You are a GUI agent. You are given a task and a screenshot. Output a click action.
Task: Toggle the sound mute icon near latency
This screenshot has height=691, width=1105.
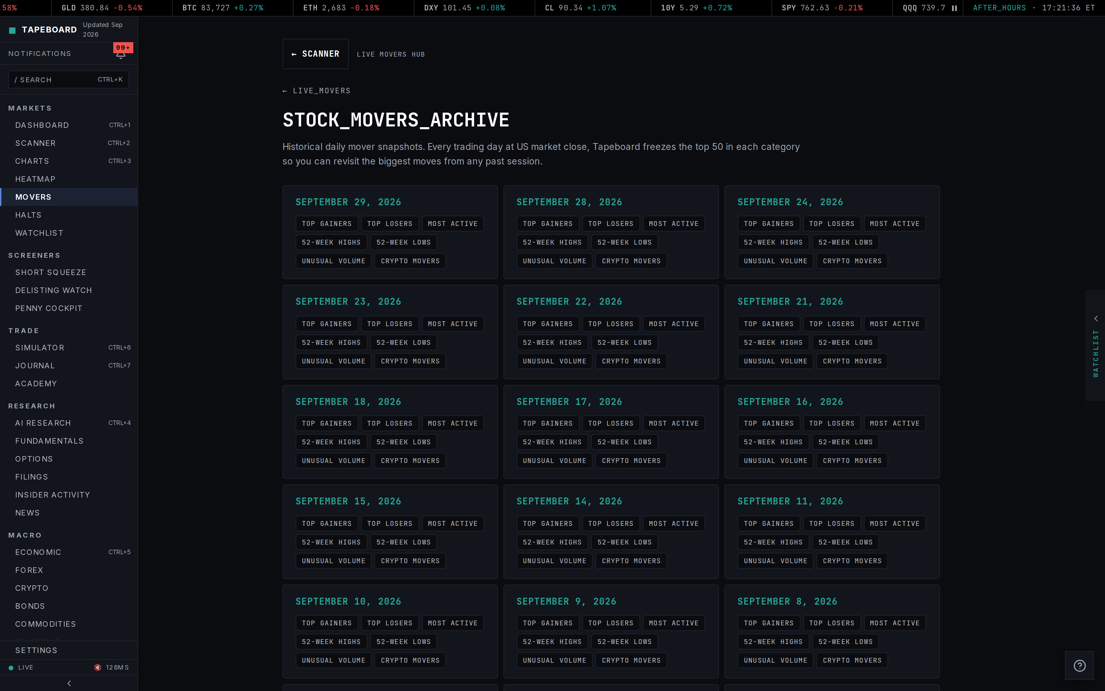[x=98, y=667]
